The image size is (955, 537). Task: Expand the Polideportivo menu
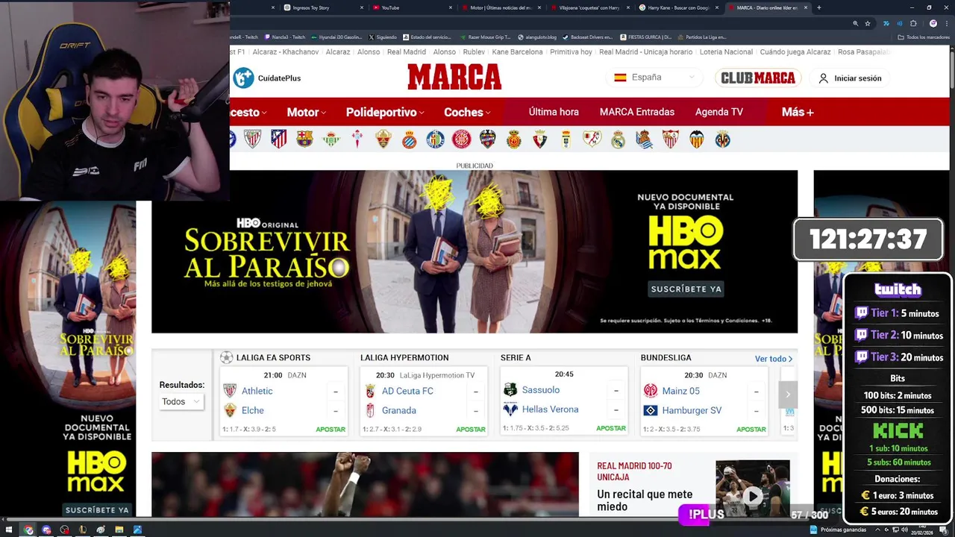(385, 112)
